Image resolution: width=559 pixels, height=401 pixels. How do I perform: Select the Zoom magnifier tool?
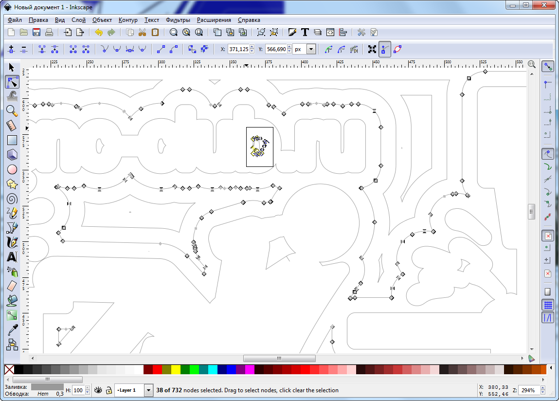[12, 111]
